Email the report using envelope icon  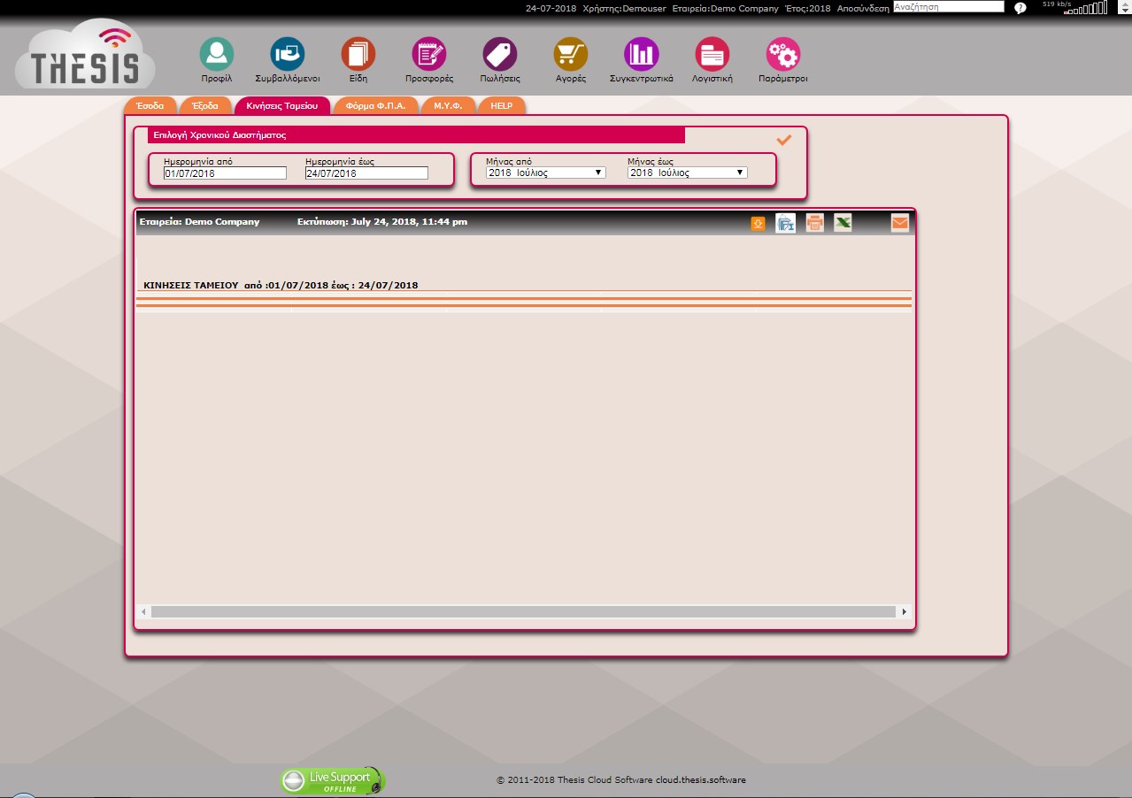point(899,223)
